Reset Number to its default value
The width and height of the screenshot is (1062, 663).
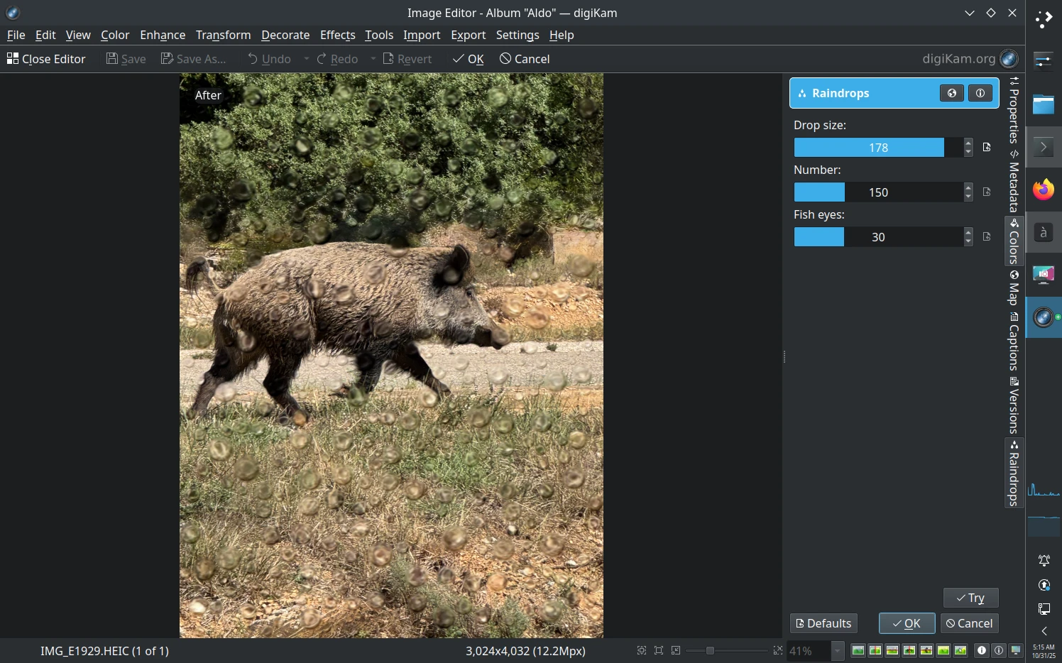[x=987, y=192]
